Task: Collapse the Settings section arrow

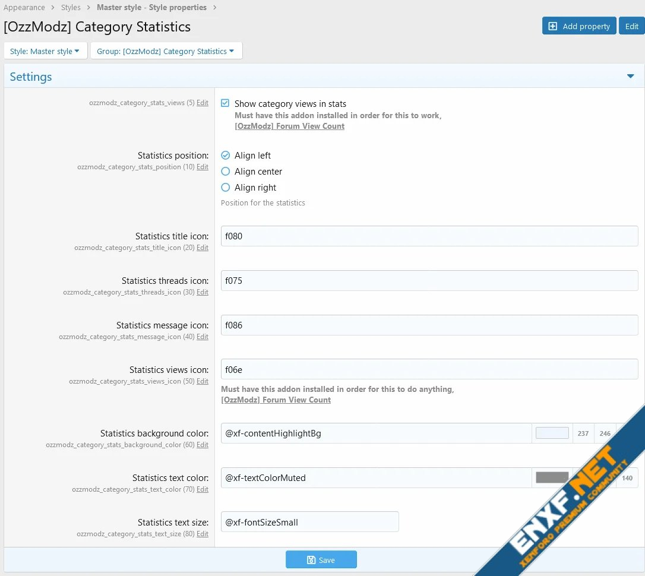Action: coord(630,76)
